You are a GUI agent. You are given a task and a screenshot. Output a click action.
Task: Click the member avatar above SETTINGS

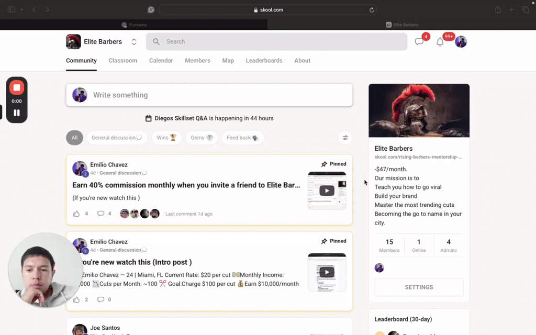click(379, 267)
